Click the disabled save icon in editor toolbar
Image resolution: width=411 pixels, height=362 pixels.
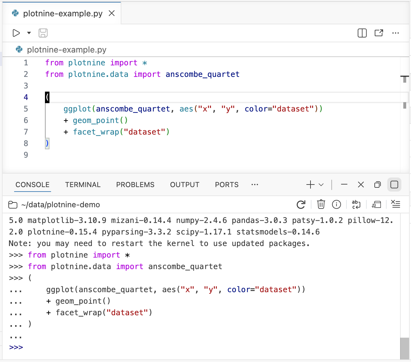click(x=43, y=33)
